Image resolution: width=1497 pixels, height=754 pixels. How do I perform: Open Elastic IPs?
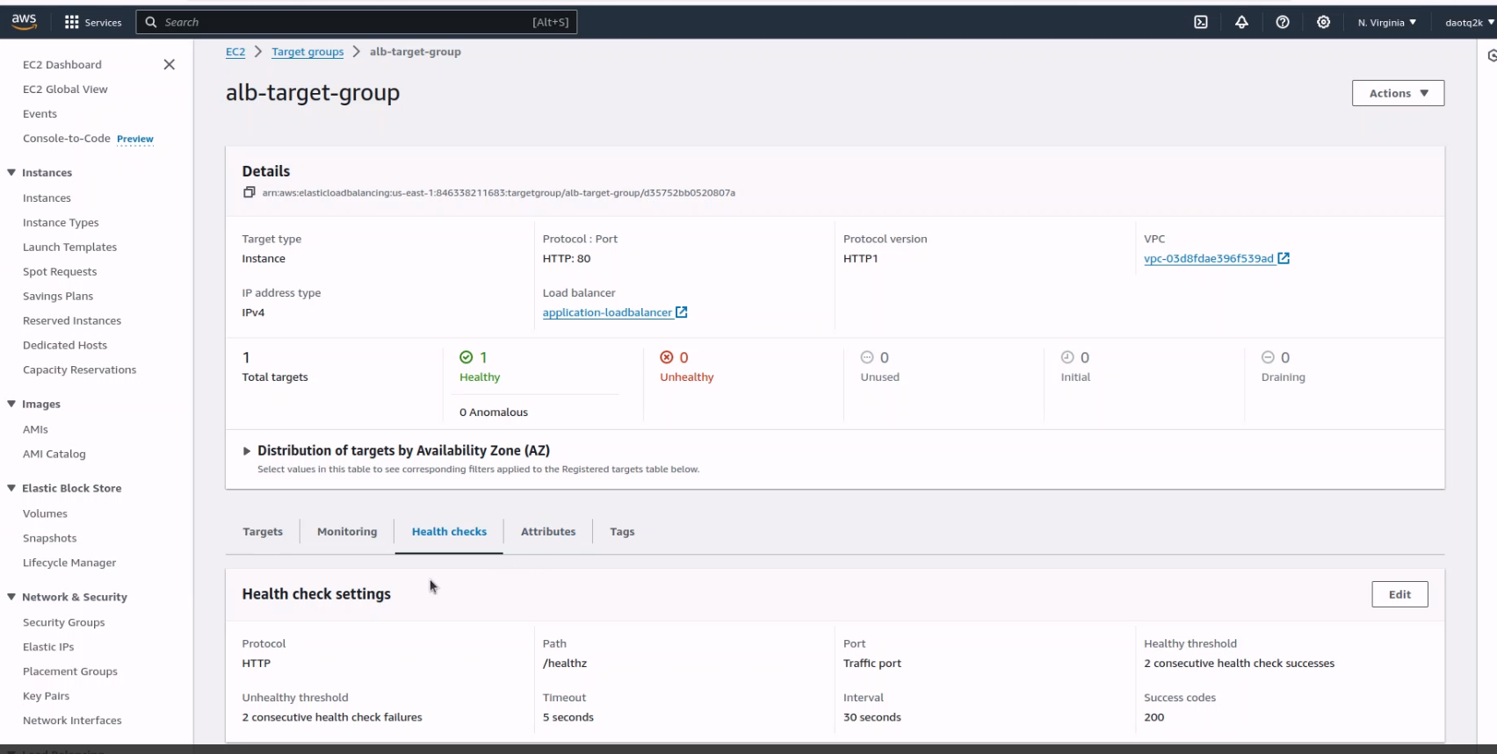[x=48, y=648]
